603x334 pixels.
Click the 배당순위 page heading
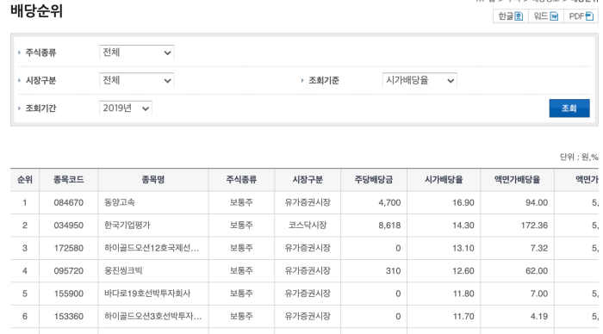pyautogui.click(x=36, y=11)
